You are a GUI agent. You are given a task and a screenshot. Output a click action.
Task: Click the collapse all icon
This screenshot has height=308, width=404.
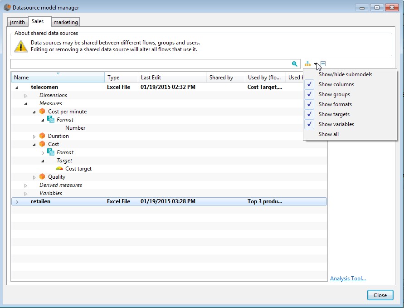click(323, 64)
